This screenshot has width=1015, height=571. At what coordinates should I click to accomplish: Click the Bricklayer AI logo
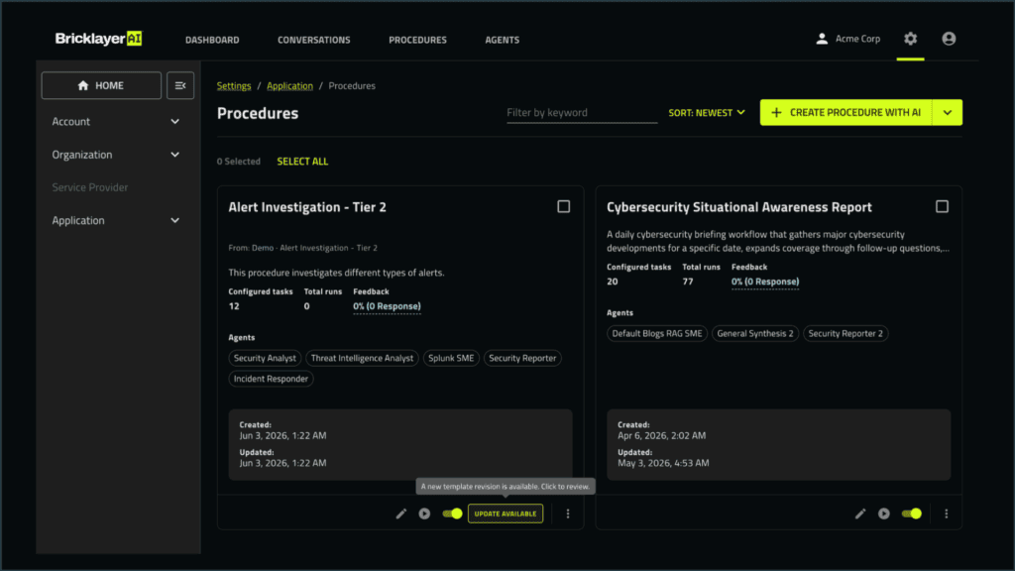[98, 39]
